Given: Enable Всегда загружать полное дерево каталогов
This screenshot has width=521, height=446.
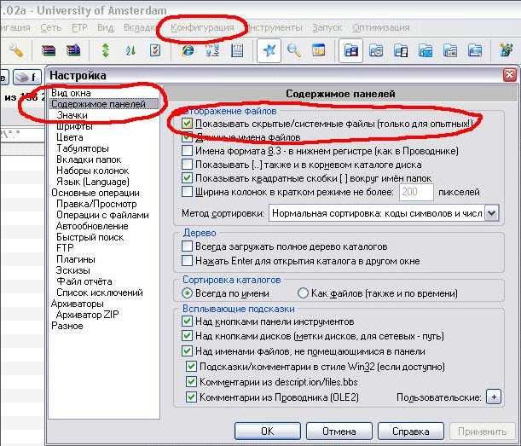Looking at the screenshot, I should (x=188, y=246).
